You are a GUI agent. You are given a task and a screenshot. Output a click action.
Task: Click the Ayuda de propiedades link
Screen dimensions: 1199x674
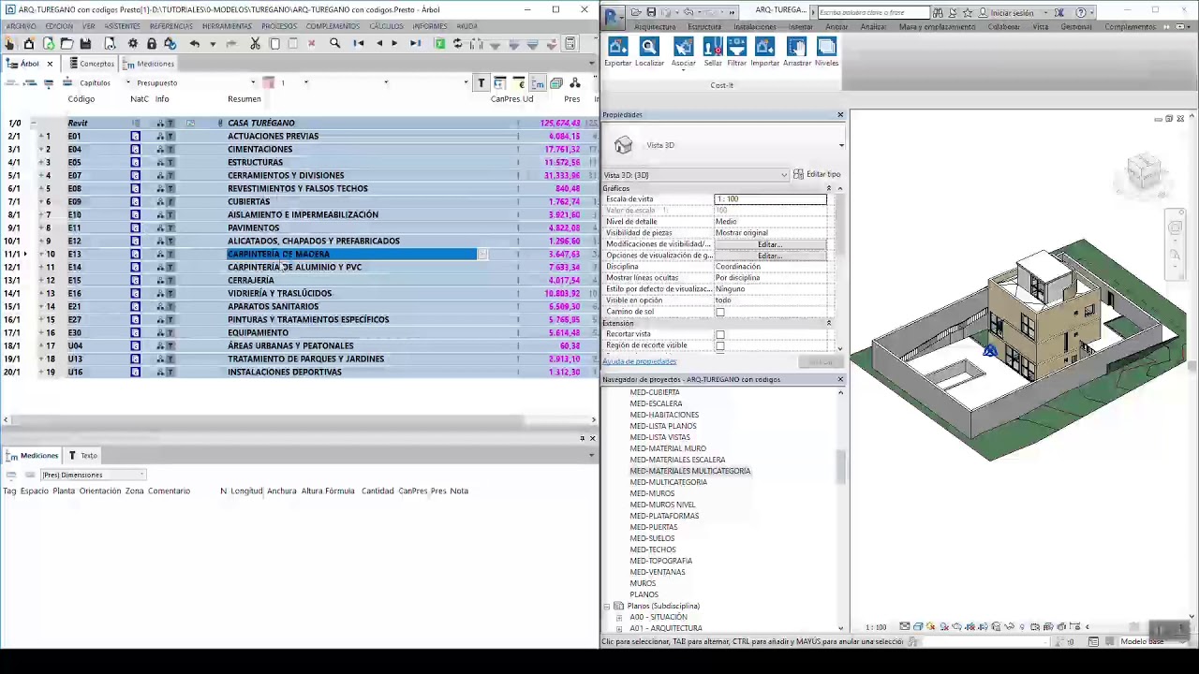[x=640, y=361]
